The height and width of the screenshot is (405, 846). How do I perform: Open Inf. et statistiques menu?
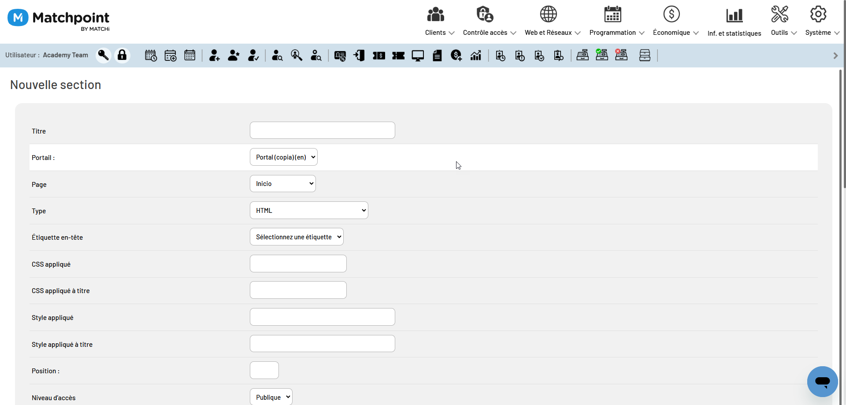click(734, 22)
